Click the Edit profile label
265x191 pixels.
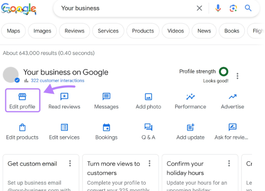pyautogui.click(x=22, y=107)
